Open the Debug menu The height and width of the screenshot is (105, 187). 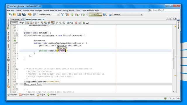[65, 10]
